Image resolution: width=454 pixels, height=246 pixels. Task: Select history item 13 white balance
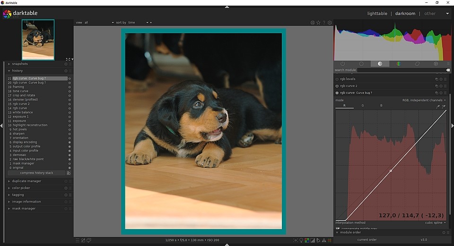point(23,113)
